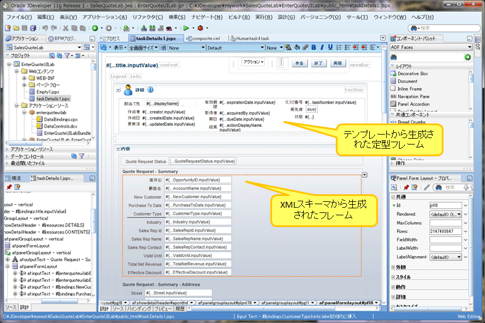Viewport: 485px width, 323px height.
Task: Select af:panelFormLayout#pfl8 in the breadcrumb bar
Action: click(x=346, y=303)
